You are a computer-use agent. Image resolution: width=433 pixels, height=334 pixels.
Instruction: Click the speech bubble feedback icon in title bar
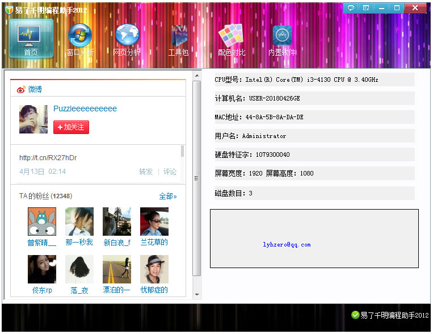click(351, 8)
